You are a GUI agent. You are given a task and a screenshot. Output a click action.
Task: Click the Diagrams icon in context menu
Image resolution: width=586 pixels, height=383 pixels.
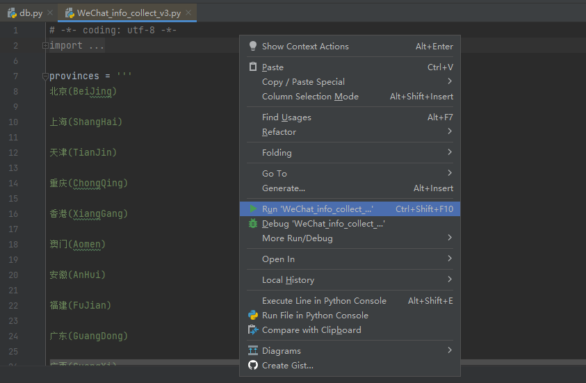(253, 351)
